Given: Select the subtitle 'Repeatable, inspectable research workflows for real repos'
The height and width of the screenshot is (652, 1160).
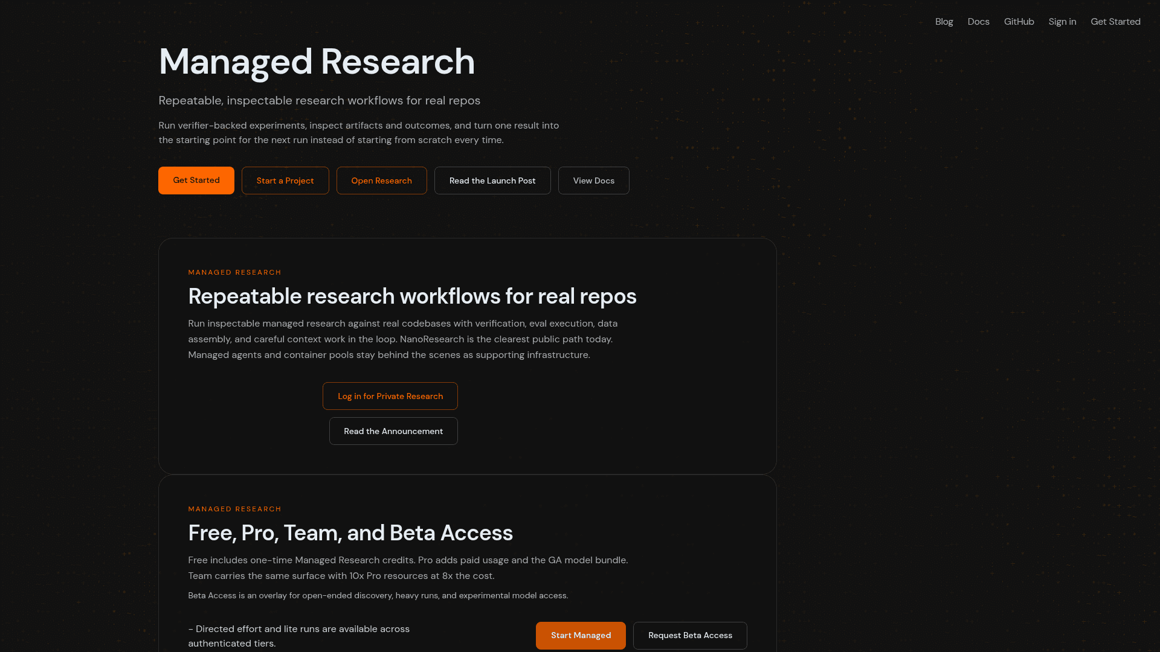Looking at the screenshot, I should (x=320, y=101).
